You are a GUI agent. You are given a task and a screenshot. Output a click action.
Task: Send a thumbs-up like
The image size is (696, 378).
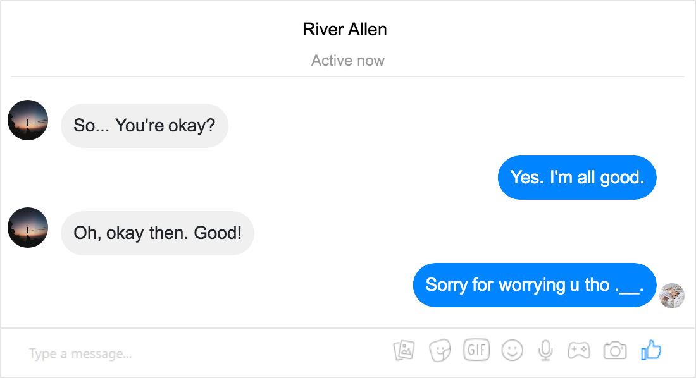pos(651,350)
